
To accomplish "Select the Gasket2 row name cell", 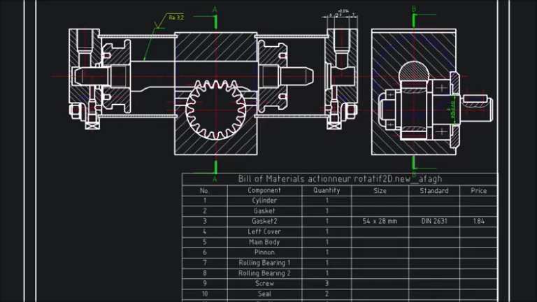I will pos(264,221).
